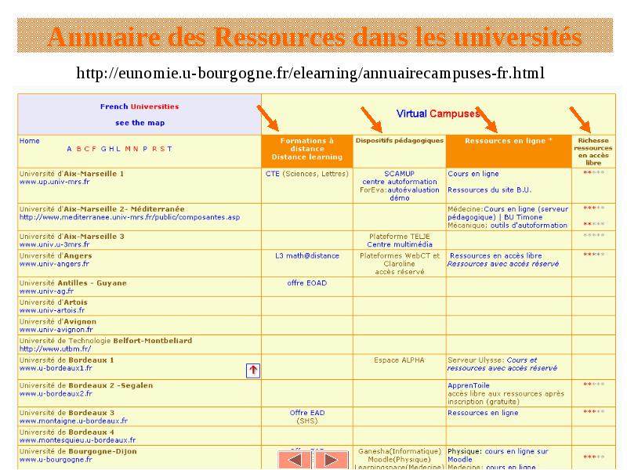Visit www.univ-angers.fr
Screen dimensions: 627x470
(54, 264)
